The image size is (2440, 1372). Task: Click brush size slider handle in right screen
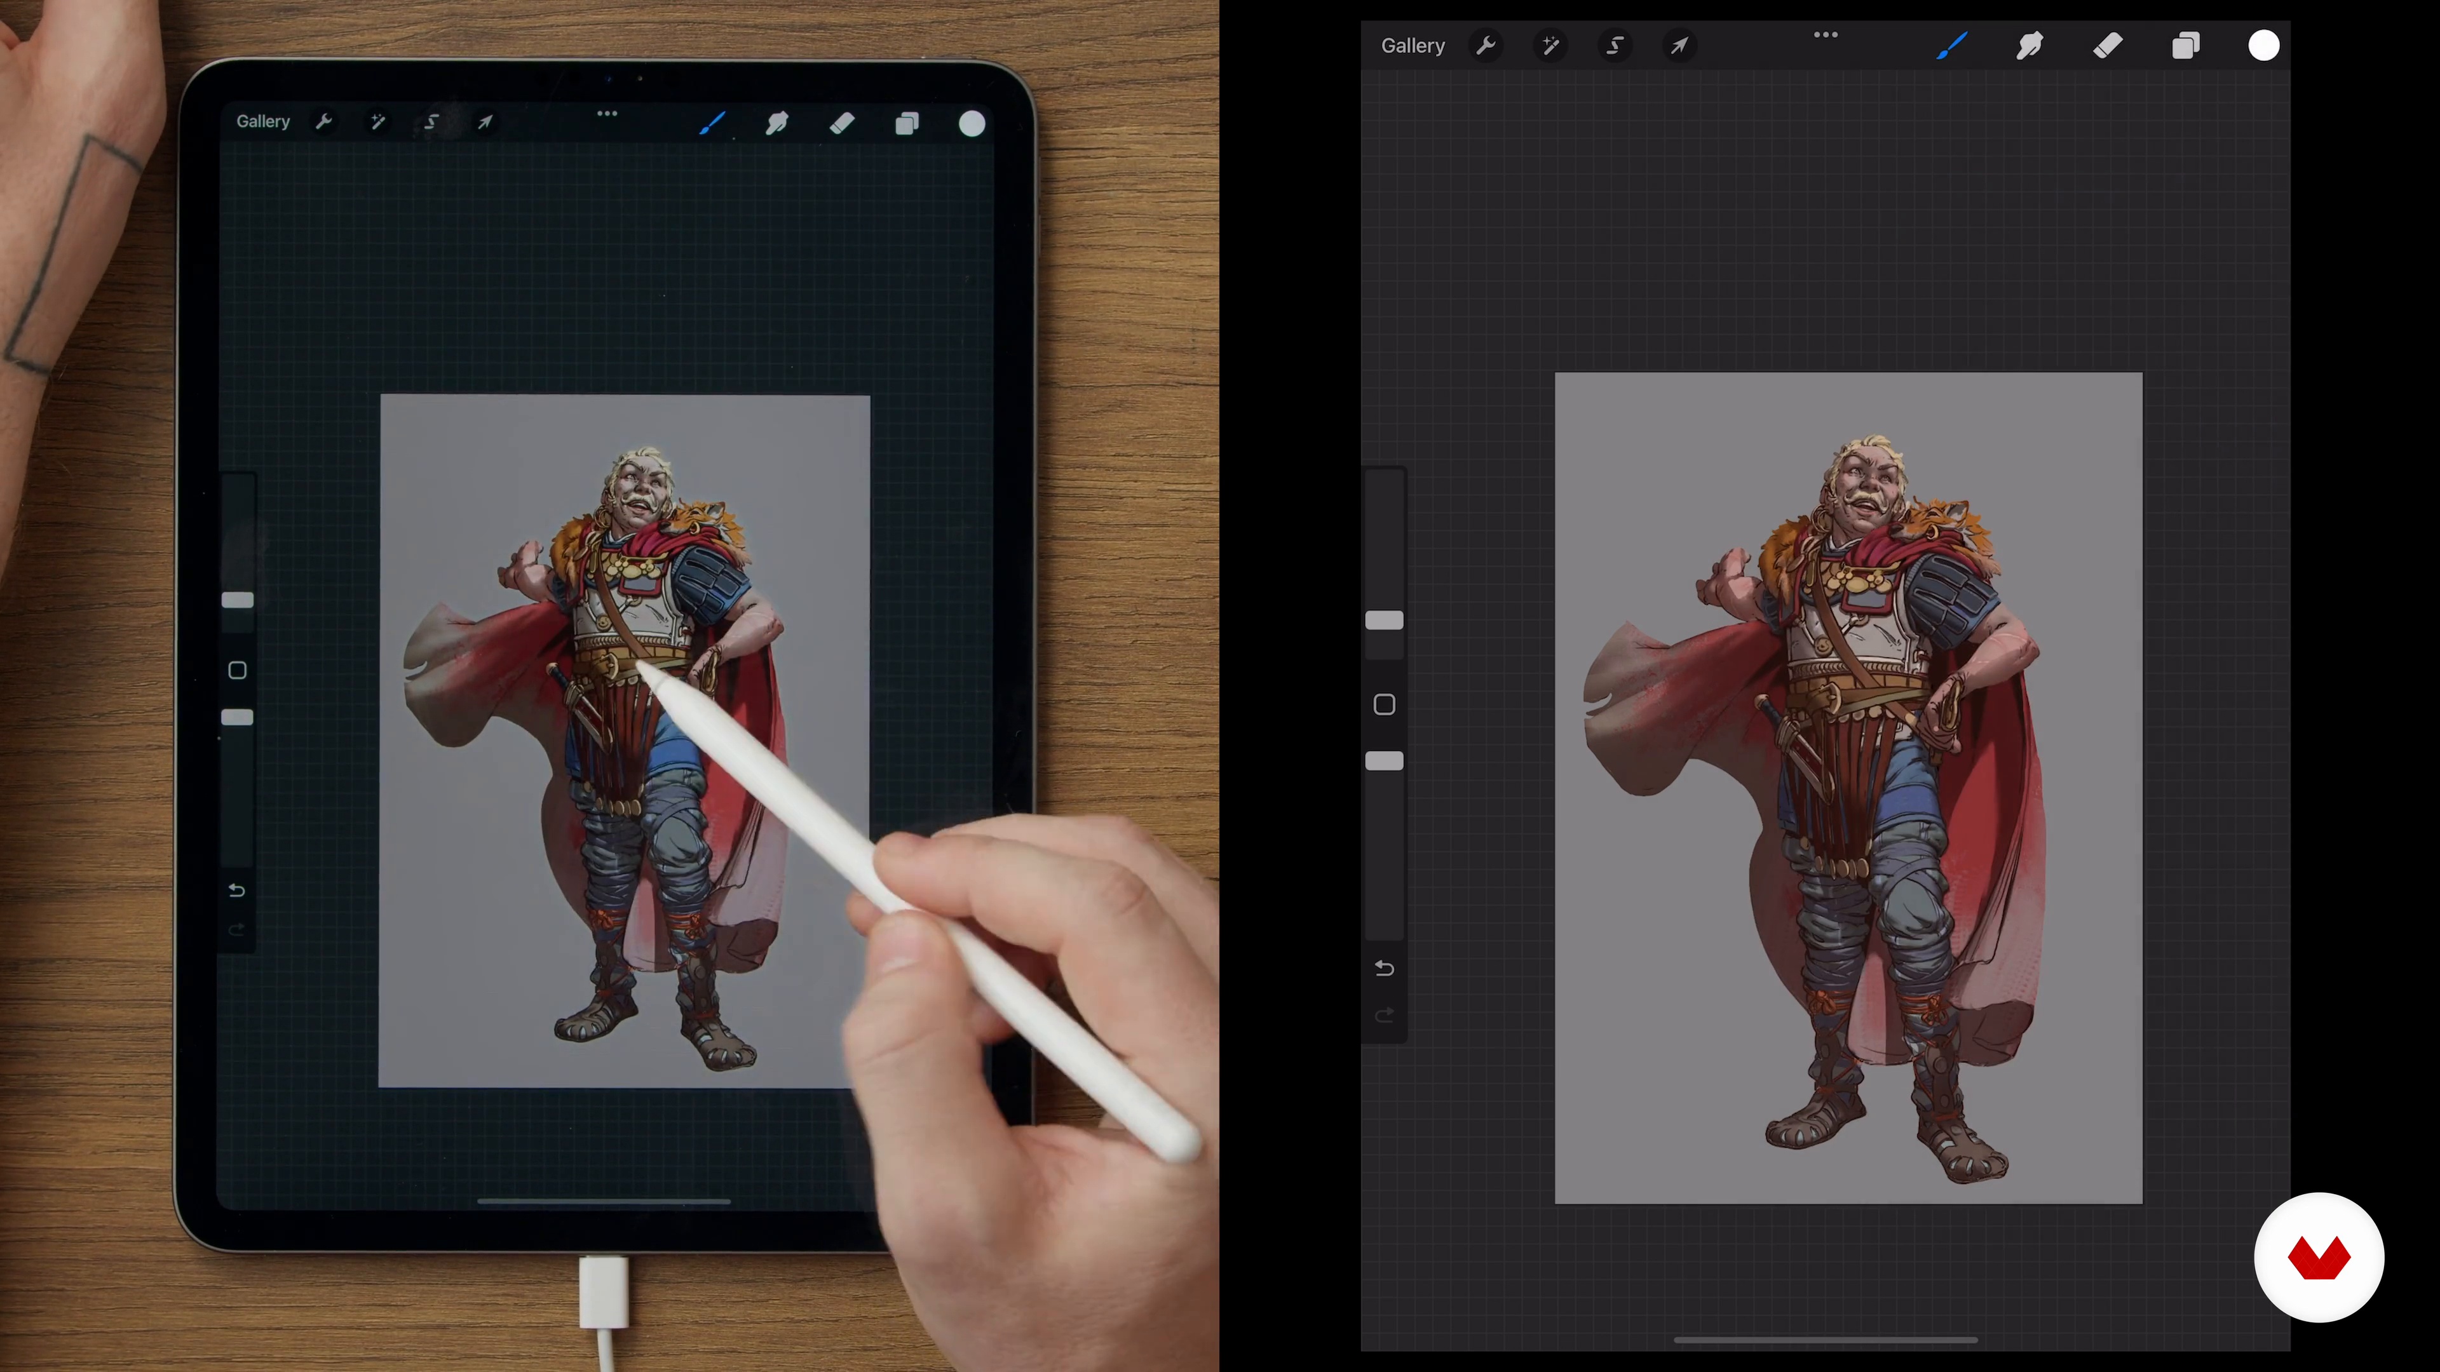pyautogui.click(x=1384, y=620)
